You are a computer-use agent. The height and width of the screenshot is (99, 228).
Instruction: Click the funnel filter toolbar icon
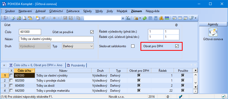pyautogui.click(x=128, y=18)
